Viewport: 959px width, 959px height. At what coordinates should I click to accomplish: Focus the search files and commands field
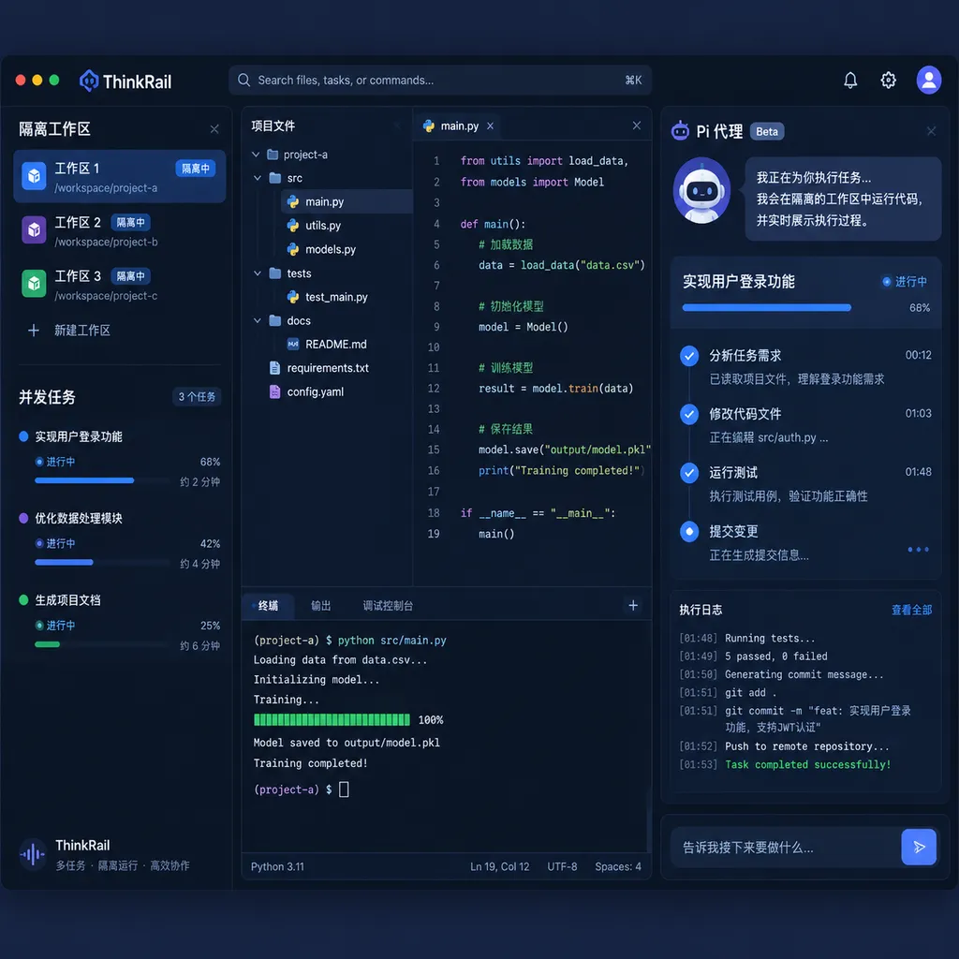440,81
